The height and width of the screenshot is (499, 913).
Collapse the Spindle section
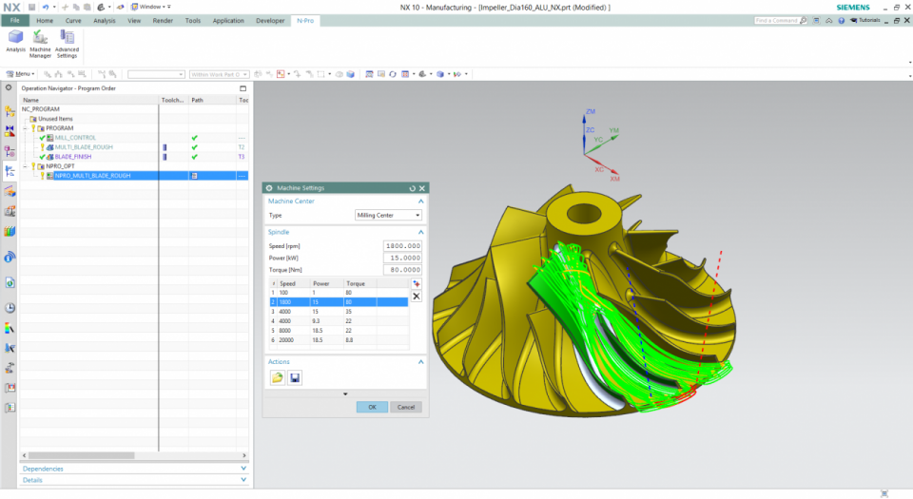(x=421, y=232)
